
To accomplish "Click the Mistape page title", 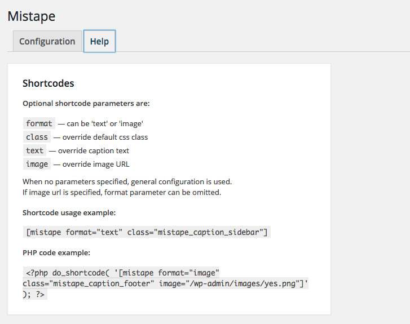I will pyautogui.click(x=32, y=16).
